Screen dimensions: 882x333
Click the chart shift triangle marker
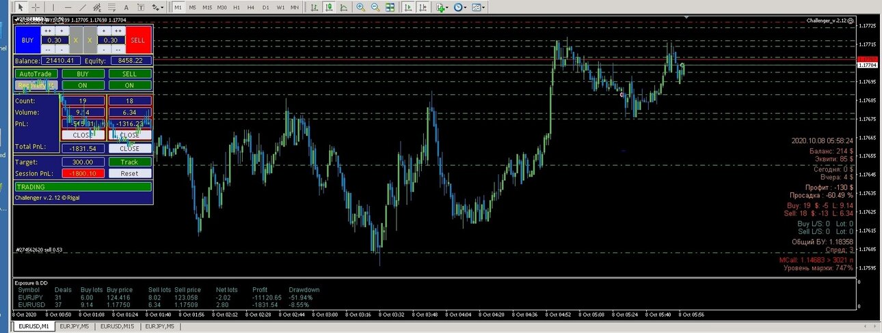686,17
